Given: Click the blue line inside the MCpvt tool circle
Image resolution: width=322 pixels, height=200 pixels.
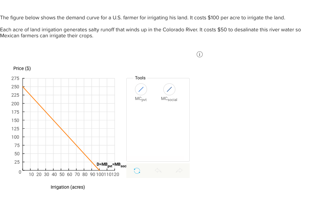Looking at the screenshot, I should (x=140, y=89).
